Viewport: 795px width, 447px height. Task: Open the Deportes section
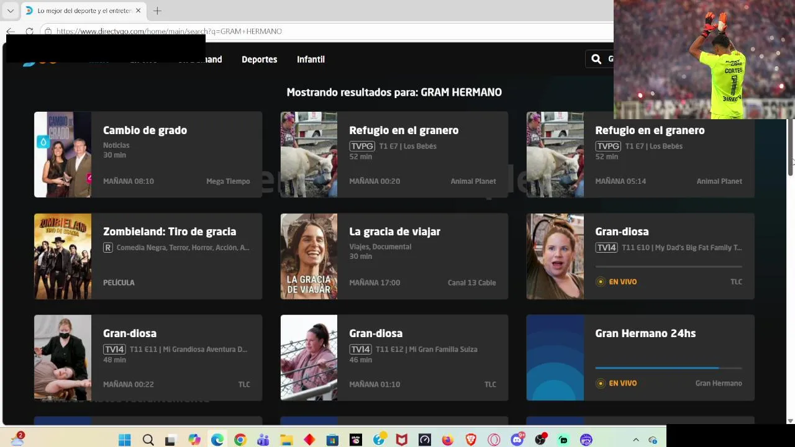259,59
